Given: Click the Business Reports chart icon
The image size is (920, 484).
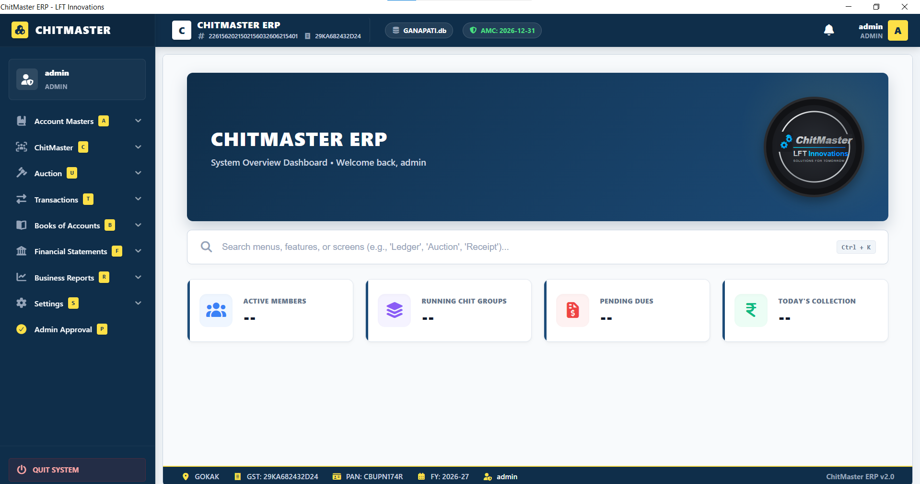Looking at the screenshot, I should tap(22, 277).
